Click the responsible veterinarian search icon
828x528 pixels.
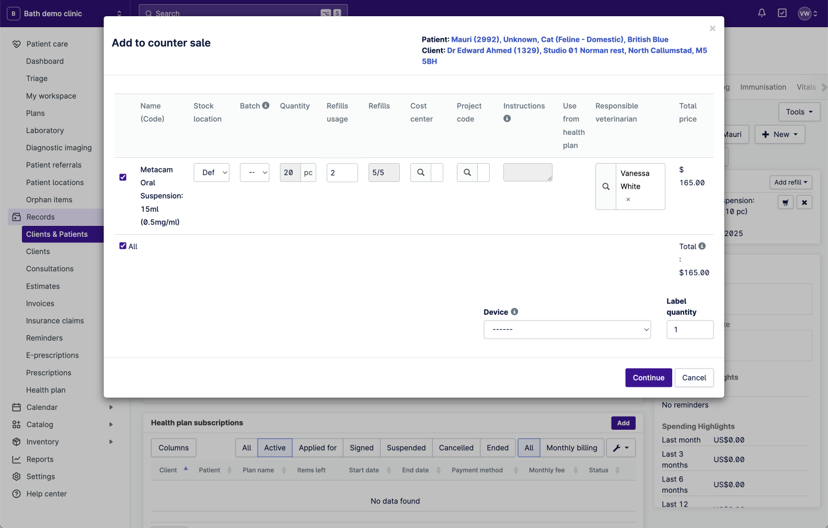[x=606, y=187]
